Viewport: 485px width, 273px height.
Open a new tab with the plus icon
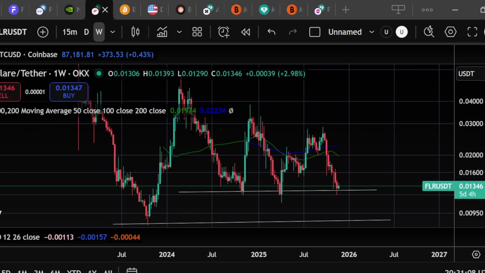[x=346, y=10]
